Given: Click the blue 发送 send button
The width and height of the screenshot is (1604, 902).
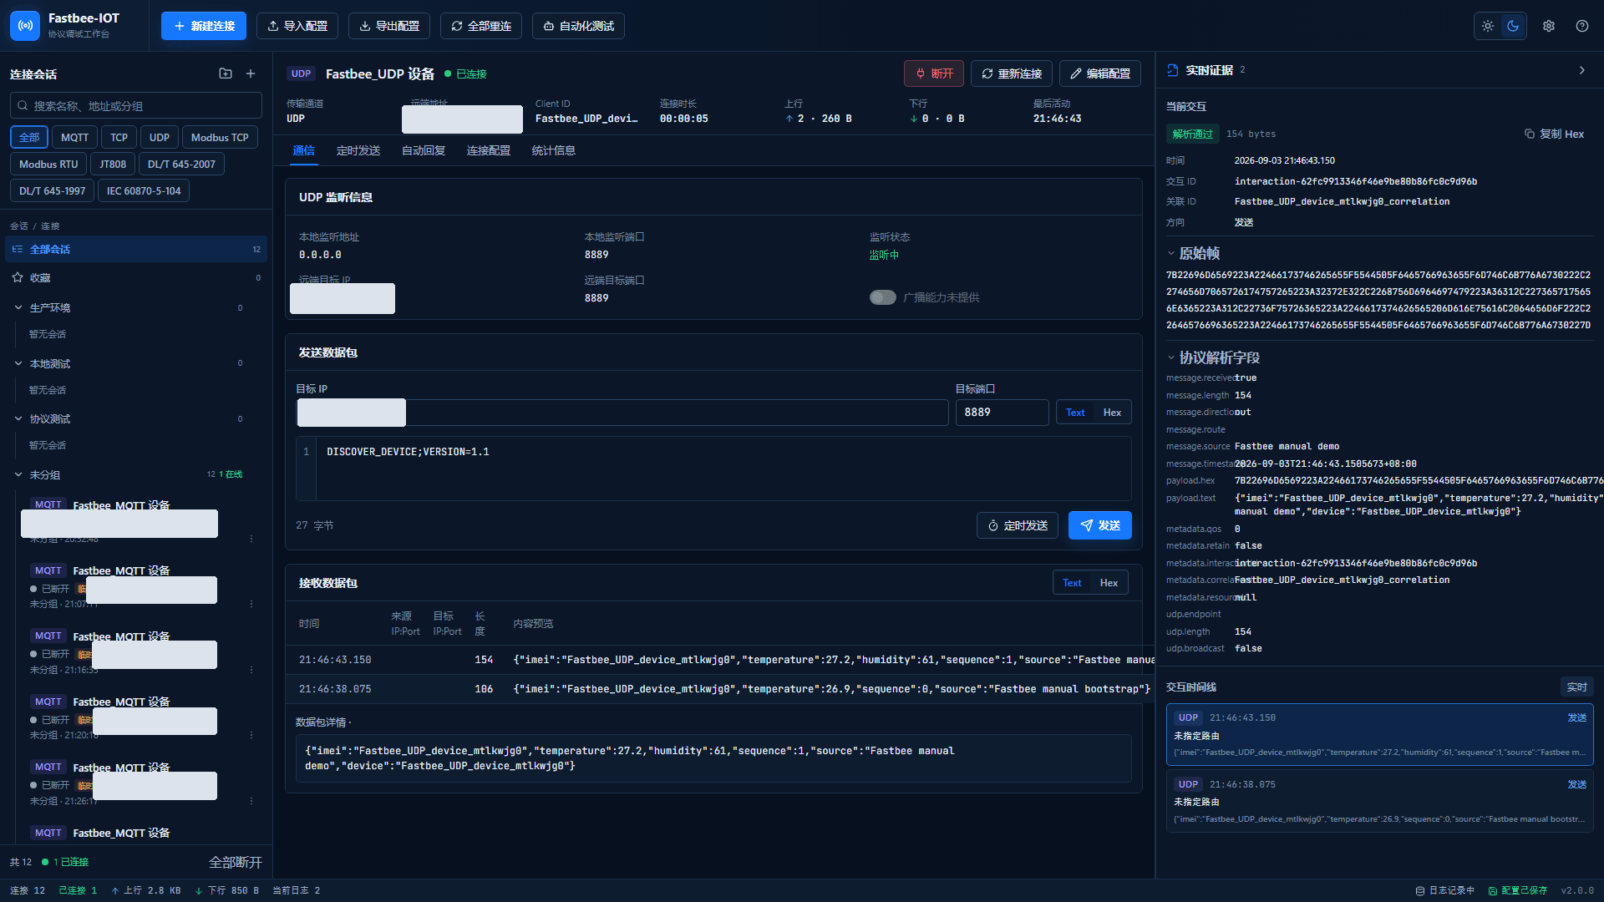Looking at the screenshot, I should pos(1099,525).
